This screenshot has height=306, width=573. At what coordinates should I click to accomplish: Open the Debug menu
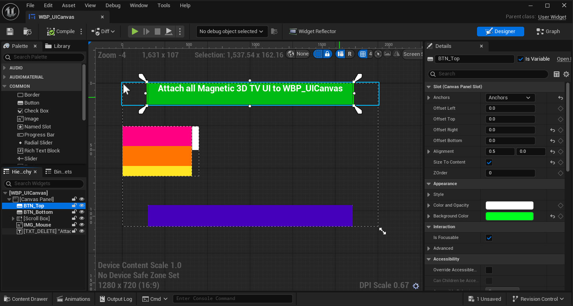(x=113, y=5)
